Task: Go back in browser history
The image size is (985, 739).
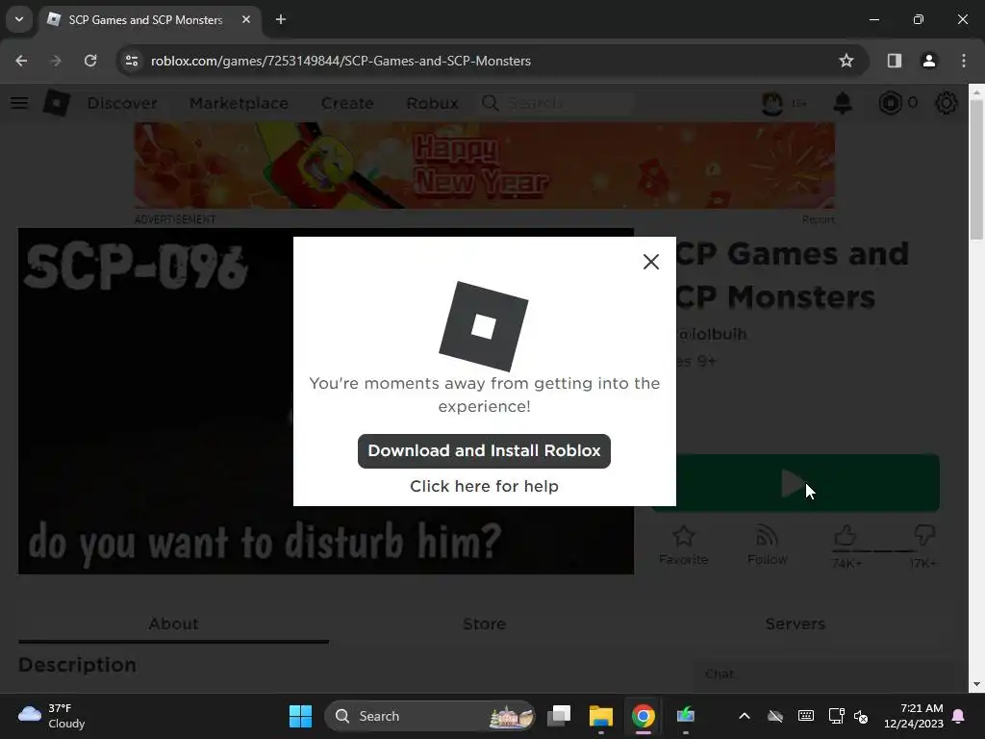Action: coord(21,61)
